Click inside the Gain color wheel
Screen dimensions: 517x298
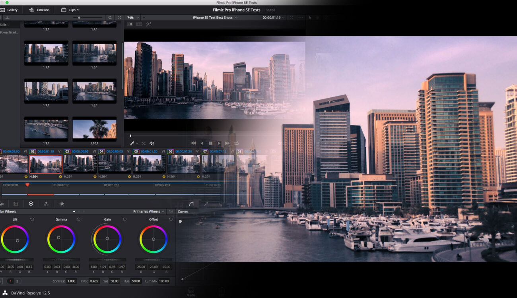[107, 239]
